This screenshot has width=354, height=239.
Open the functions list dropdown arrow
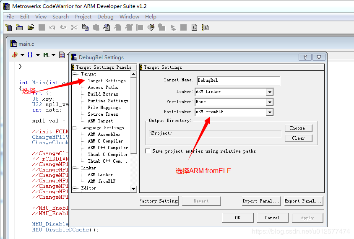point(38,55)
